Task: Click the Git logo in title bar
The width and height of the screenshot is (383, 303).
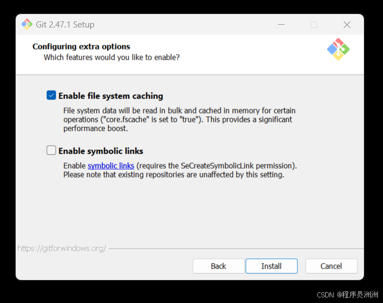Action: 27,24
